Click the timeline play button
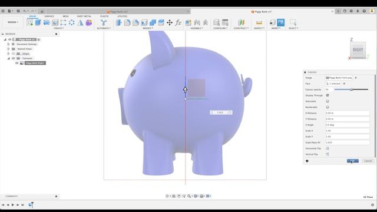The image size is (377, 212). point(13,205)
